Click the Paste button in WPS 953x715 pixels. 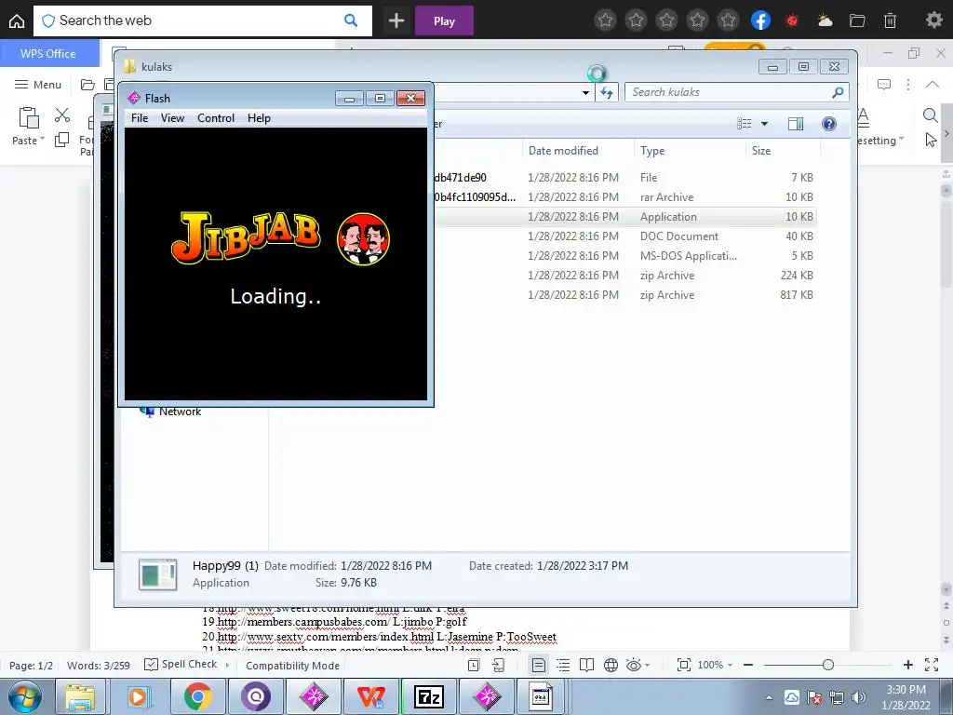click(x=28, y=126)
